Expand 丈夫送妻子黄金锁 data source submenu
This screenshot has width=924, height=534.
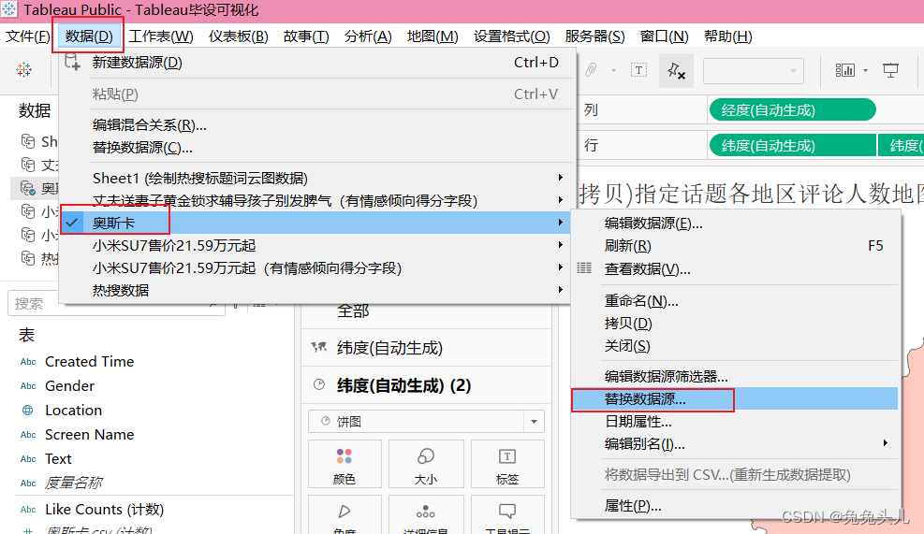tap(561, 200)
